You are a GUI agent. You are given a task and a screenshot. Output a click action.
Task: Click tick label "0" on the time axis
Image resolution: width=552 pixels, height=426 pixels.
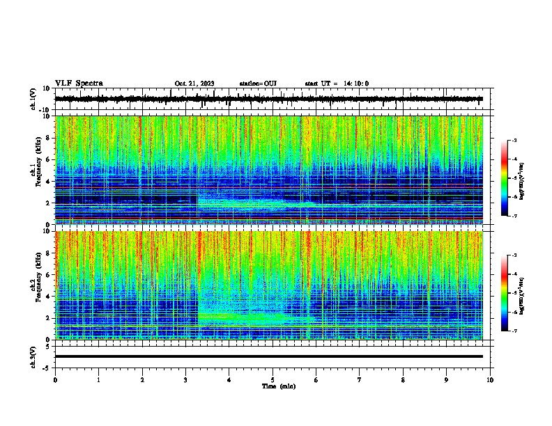pyautogui.click(x=55, y=380)
